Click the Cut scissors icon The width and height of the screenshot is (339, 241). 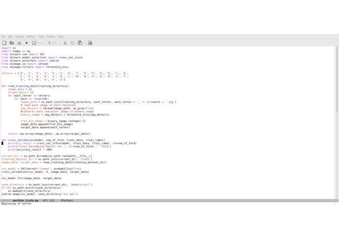click(x=65, y=43)
